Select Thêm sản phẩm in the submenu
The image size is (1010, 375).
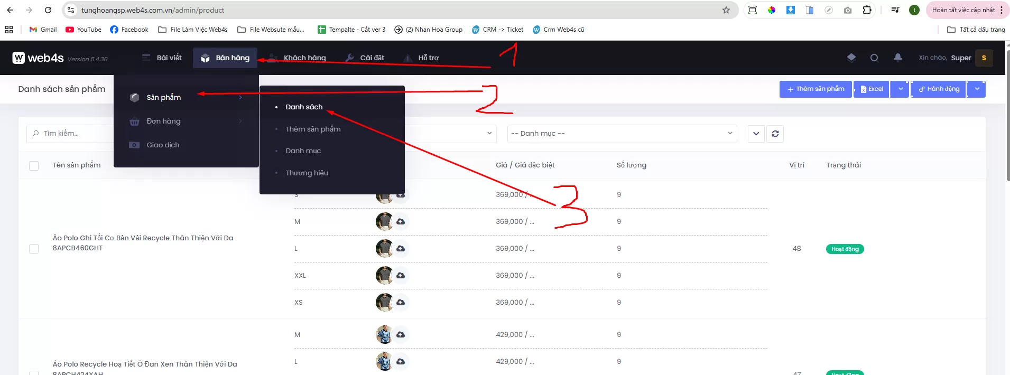tap(313, 129)
